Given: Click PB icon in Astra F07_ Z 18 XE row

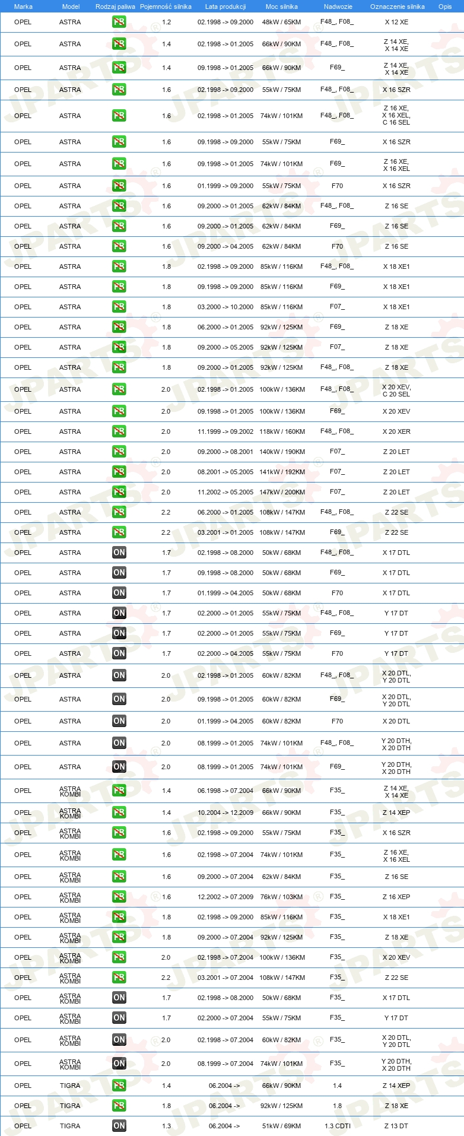Looking at the screenshot, I should [119, 347].
